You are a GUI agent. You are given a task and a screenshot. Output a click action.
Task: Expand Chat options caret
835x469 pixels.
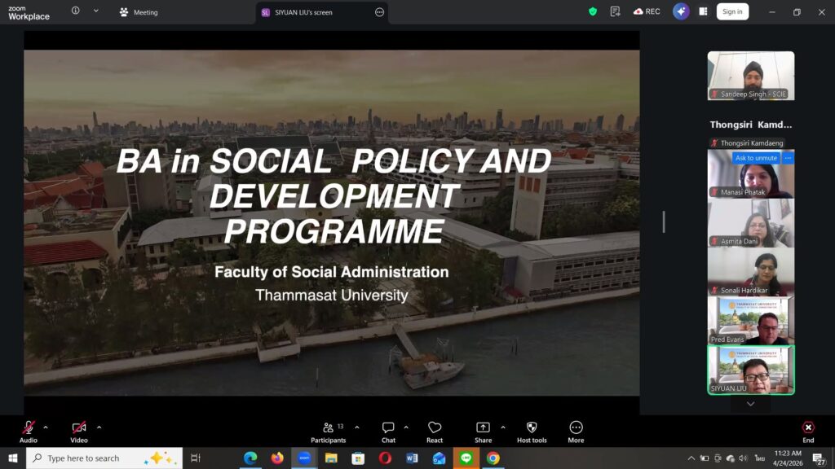pos(406,427)
